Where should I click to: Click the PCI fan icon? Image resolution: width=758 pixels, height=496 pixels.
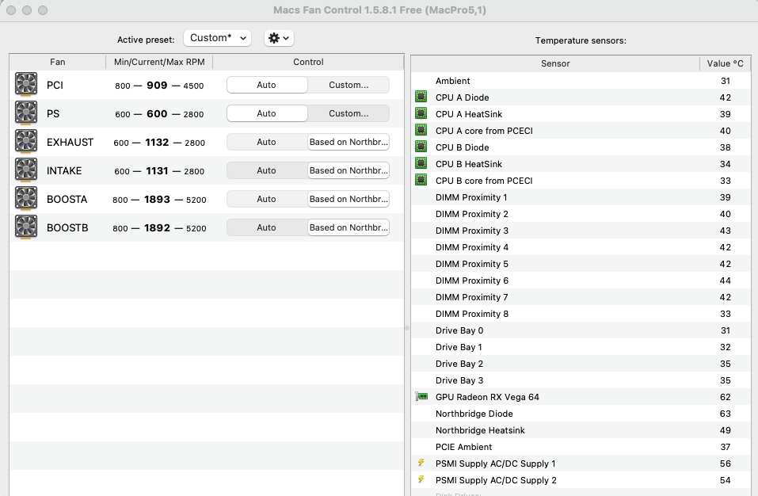pyautogui.click(x=26, y=85)
